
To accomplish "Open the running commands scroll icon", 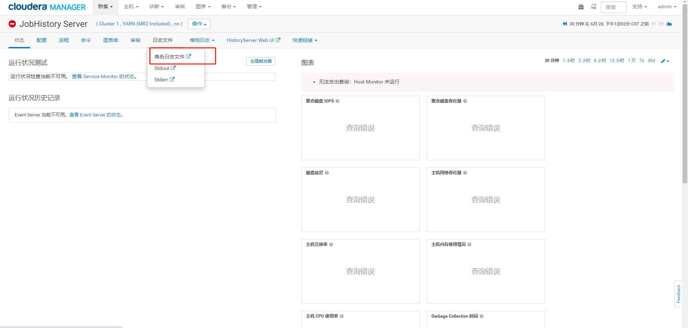I will (x=594, y=7).
